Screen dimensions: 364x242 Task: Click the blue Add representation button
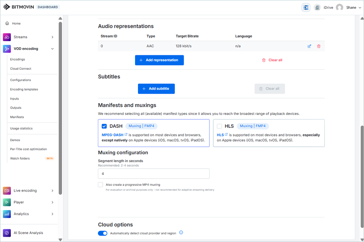pos(159,60)
